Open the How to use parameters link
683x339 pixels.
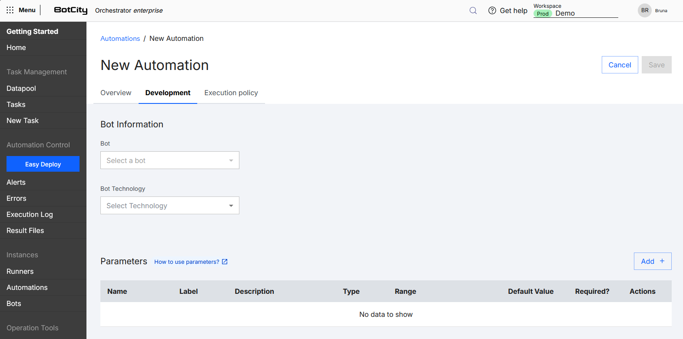point(186,262)
